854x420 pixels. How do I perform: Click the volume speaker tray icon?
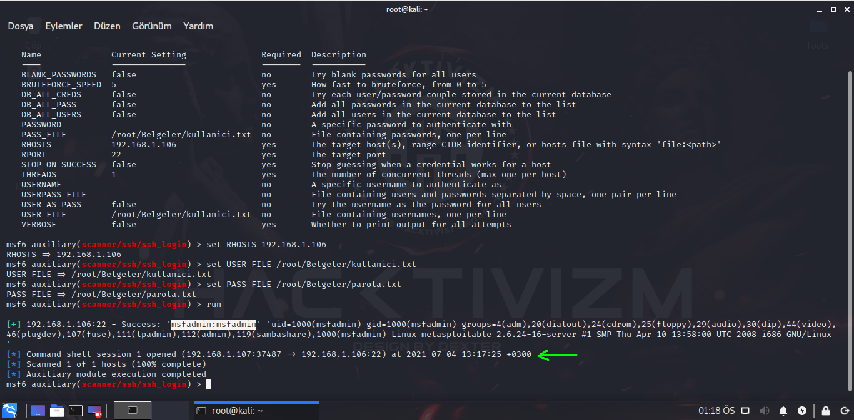tap(764, 411)
